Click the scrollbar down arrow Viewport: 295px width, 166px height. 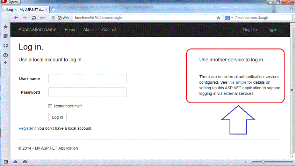click(292, 156)
